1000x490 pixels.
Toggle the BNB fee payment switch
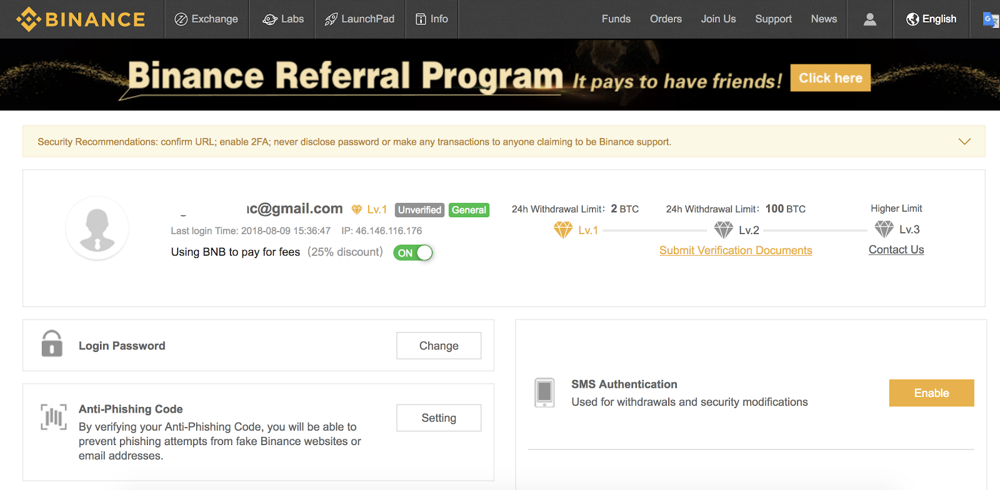[413, 253]
